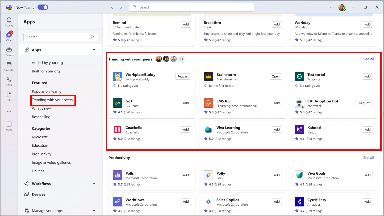Screen dimensions: 384x216
Task: Click the CAI Adoption Bot icon
Action: coord(299,103)
